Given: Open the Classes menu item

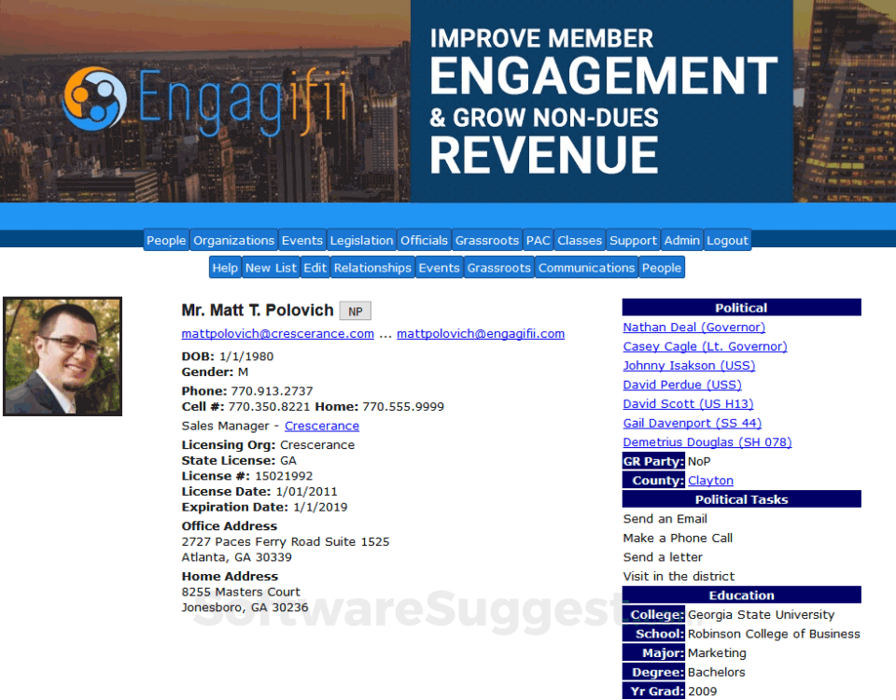Looking at the screenshot, I should (x=580, y=240).
